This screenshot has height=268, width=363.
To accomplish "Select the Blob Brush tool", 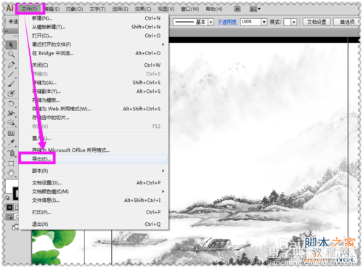I will click(x=11, y=94).
